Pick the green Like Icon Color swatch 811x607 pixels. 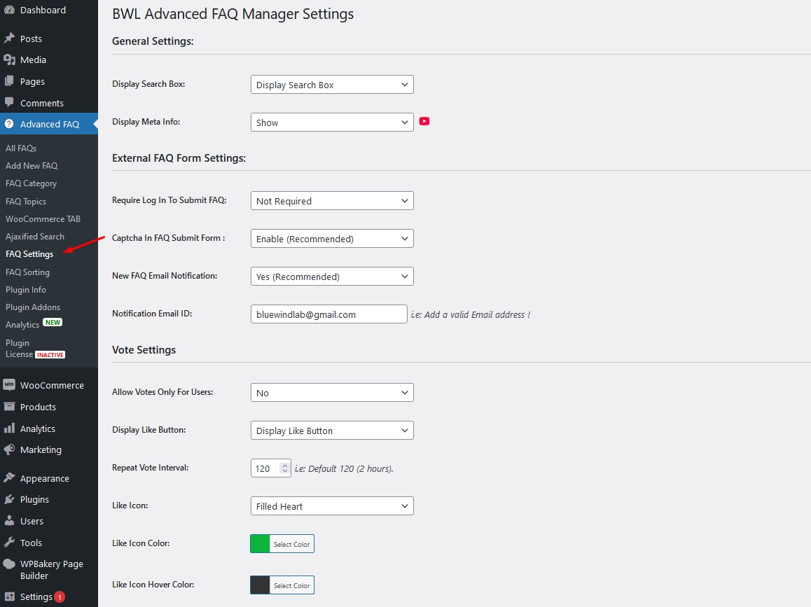coord(260,543)
